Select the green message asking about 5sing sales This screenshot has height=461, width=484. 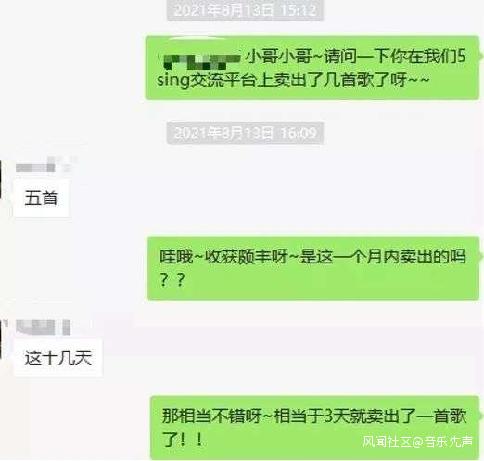coord(312,68)
